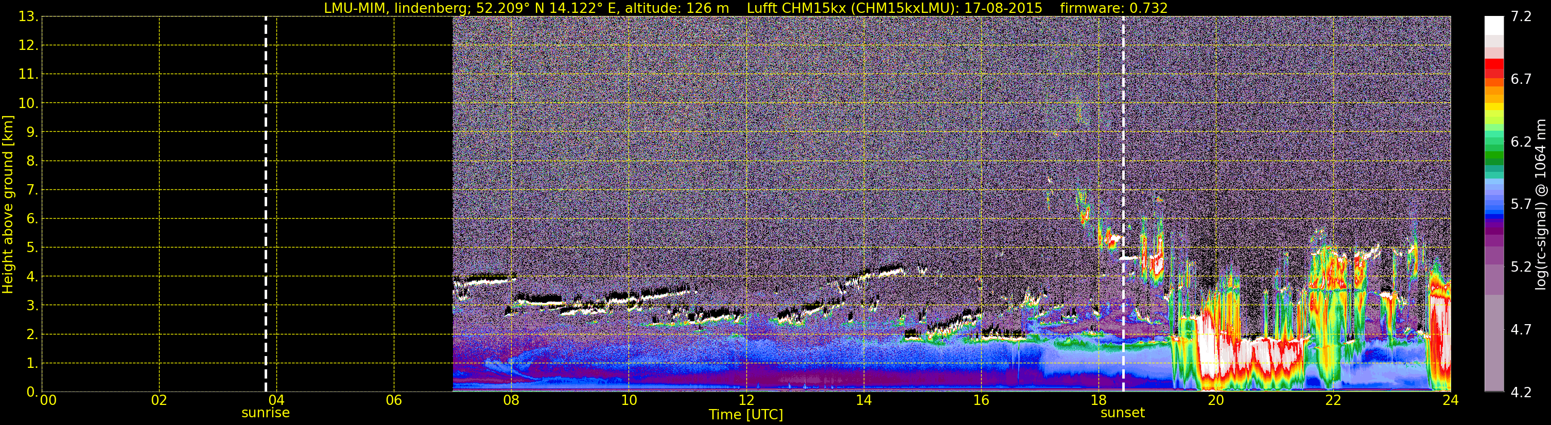Viewport: 1551px width, 425px height.
Task: Click the colorbar tick label '4.2'
Action: (1521, 393)
